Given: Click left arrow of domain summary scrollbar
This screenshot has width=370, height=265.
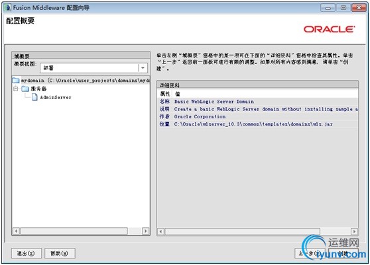Looking at the screenshot, I should point(16,231).
